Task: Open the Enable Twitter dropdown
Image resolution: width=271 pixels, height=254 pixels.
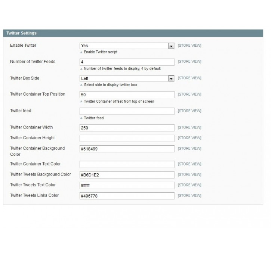Action: click(x=127, y=46)
